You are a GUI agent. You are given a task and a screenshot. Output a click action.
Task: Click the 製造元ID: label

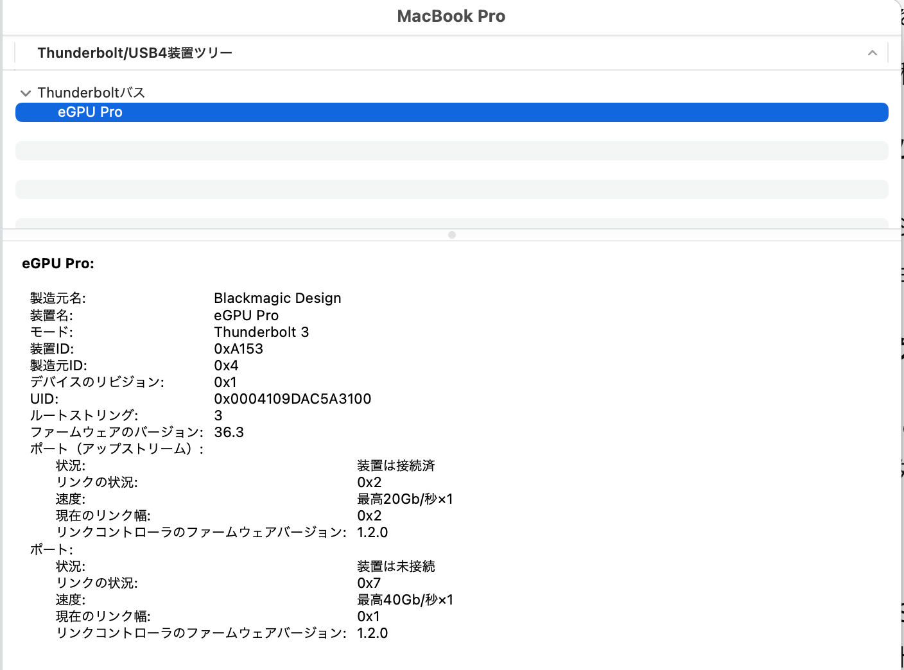[x=58, y=366]
